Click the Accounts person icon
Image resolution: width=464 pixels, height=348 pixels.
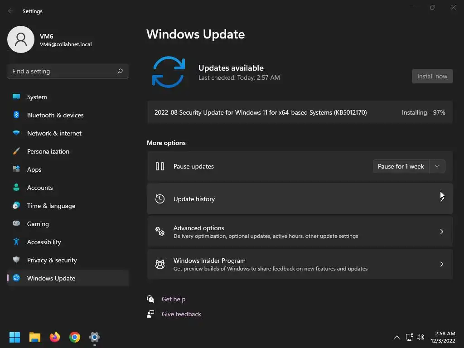tap(16, 187)
